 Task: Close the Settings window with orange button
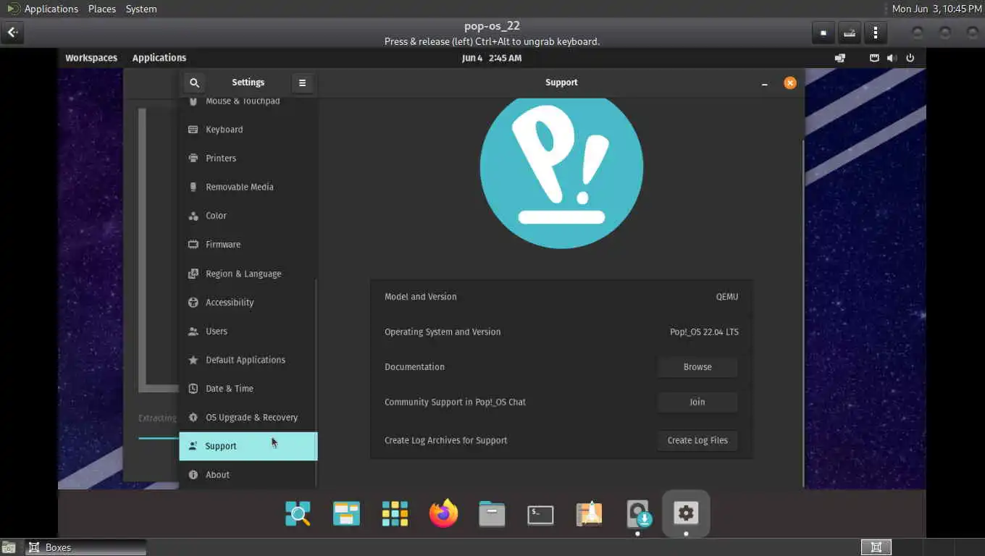click(790, 83)
